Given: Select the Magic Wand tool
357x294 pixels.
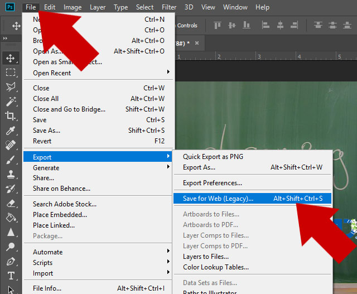Looking at the screenshot, I should click(11, 102).
